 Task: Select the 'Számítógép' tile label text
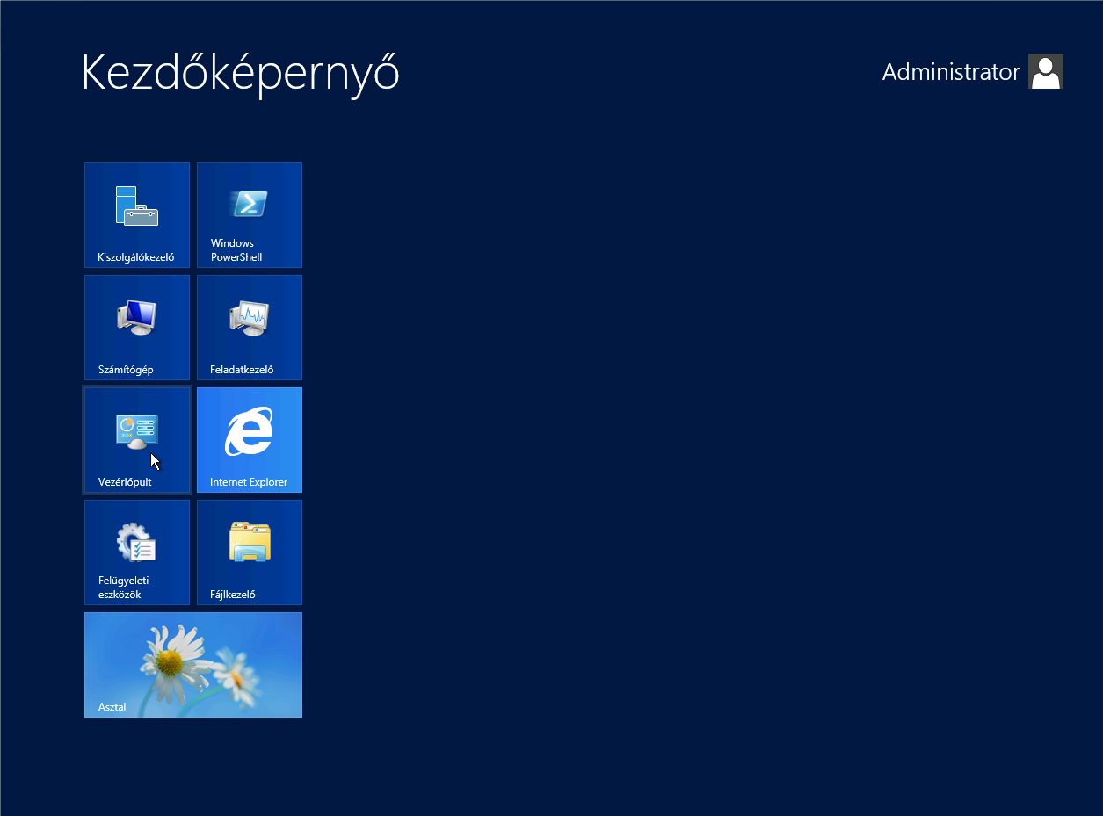click(x=126, y=370)
